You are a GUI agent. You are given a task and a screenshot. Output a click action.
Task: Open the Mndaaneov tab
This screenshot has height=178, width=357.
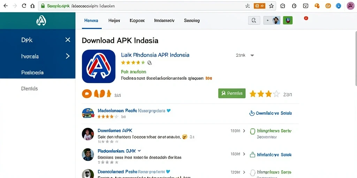pyautogui.click(x=164, y=21)
